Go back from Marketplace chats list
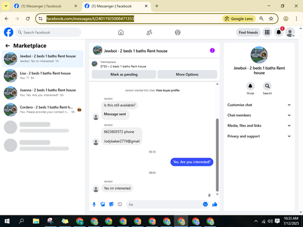 point(7,46)
